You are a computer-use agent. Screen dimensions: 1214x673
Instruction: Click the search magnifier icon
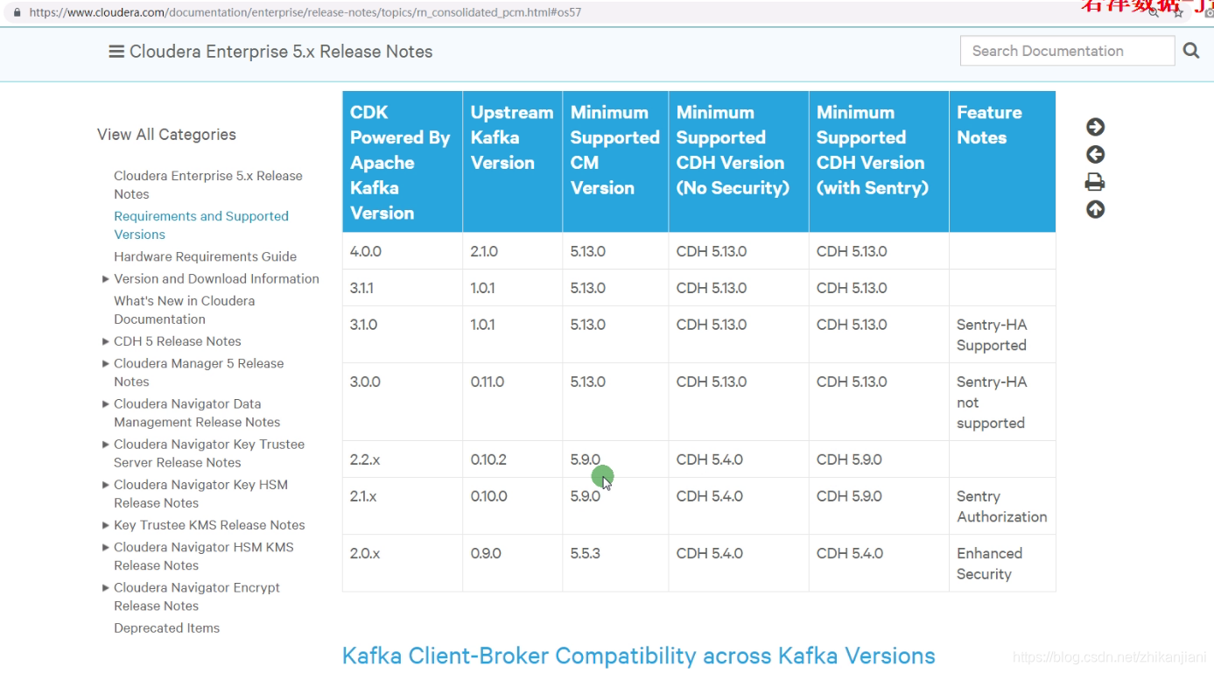[1191, 51]
